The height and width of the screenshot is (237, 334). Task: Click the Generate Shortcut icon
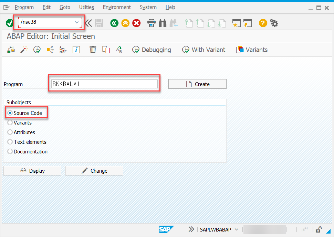point(248,23)
